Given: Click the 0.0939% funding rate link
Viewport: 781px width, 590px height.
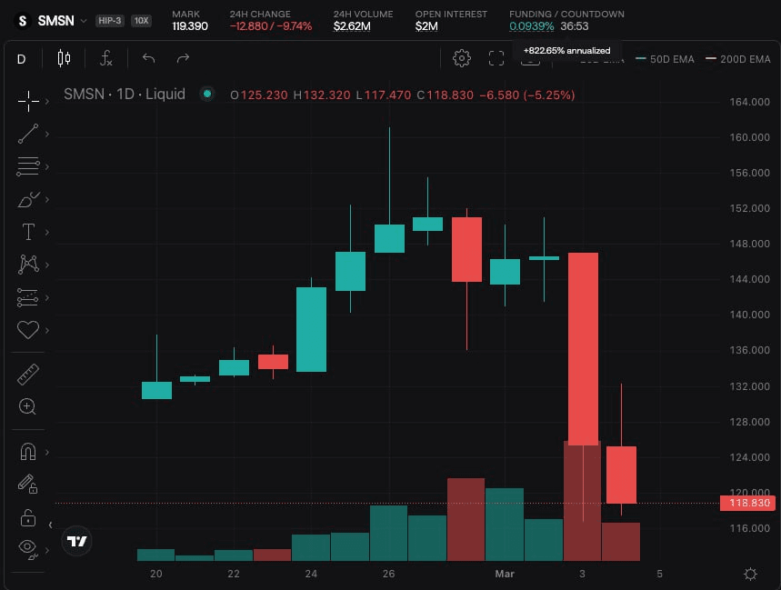Looking at the screenshot, I should click(527, 26).
